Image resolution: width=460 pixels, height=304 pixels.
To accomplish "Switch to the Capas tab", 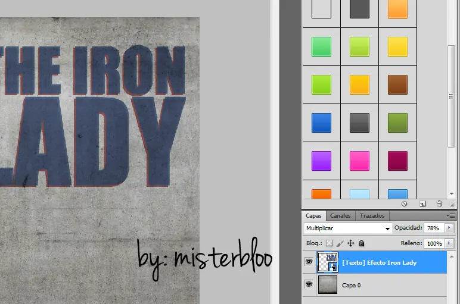I will click(x=313, y=215).
